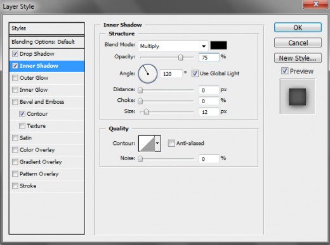Click the Noise value field
Screen dimensions: 330x245
(209, 159)
